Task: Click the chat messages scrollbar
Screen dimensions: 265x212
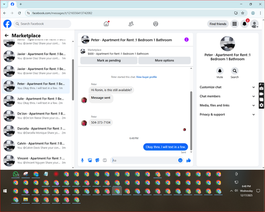Action: click(x=191, y=120)
